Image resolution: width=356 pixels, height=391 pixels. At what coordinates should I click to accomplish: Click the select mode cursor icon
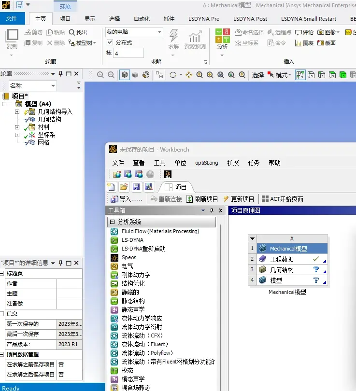pos(271,74)
